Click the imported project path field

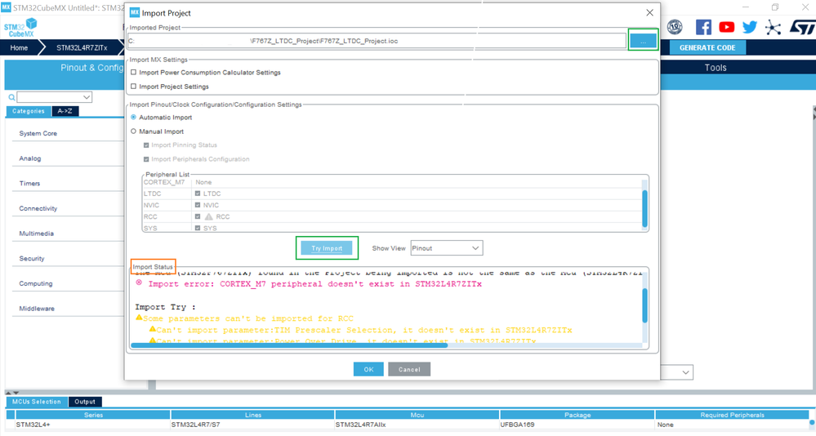tap(377, 41)
